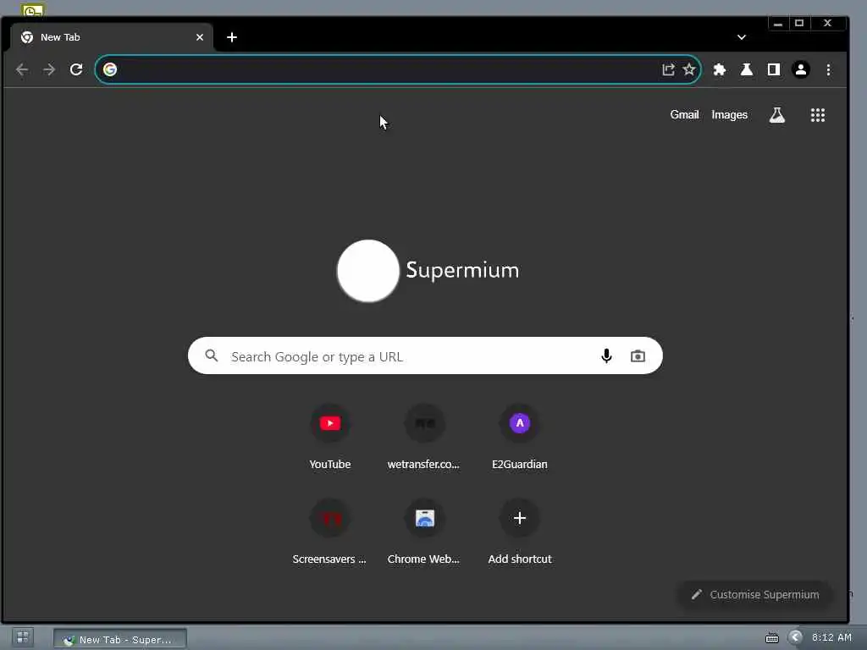Open the taskbar start menu button
Screen dimensions: 867x650
point(23,637)
